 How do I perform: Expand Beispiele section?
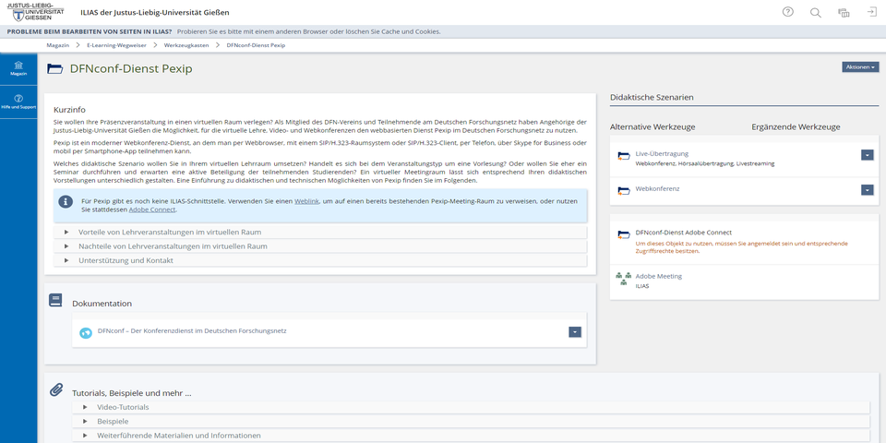coord(472,421)
